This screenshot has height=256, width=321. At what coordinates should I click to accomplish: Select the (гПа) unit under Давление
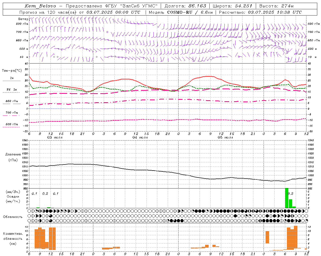pos(13,160)
